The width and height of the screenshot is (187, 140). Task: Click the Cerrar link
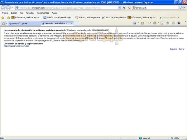[x=181, y=49]
